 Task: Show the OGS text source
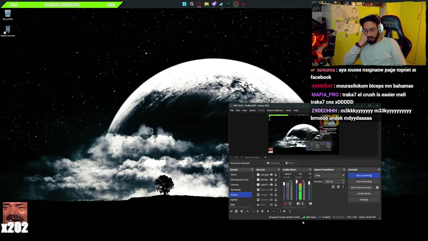coord(271,205)
